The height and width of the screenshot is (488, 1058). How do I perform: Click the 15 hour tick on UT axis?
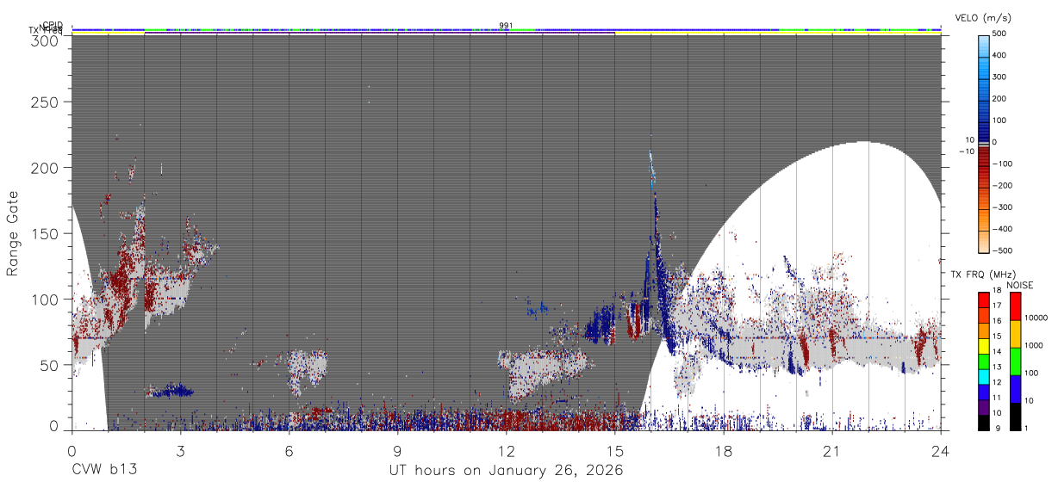(x=615, y=451)
